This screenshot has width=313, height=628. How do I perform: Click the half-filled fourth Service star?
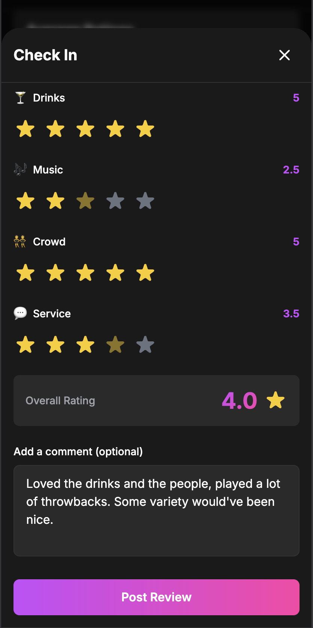(x=115, y=345)
